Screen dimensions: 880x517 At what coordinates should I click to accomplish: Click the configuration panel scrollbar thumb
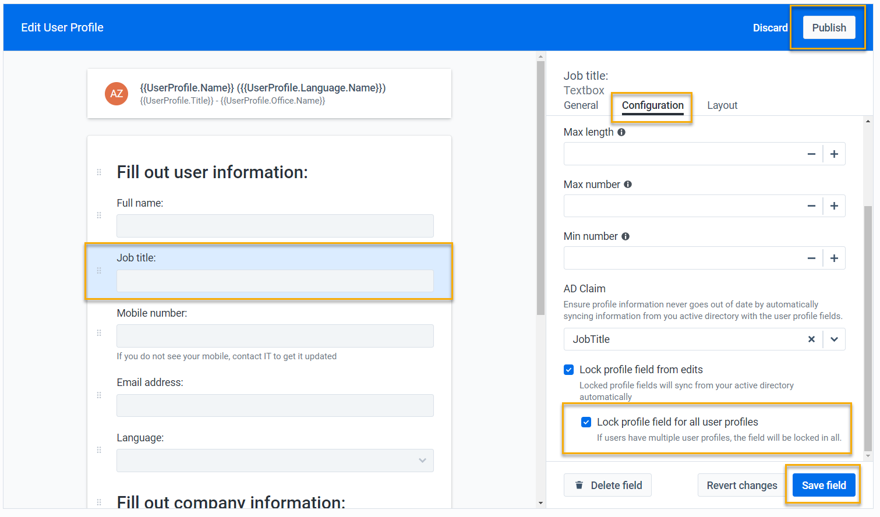coord(868,329)
